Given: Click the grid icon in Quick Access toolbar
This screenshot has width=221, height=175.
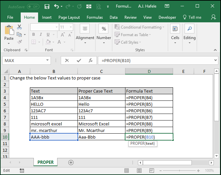Looking at the screenshot, I should (89, 7).
